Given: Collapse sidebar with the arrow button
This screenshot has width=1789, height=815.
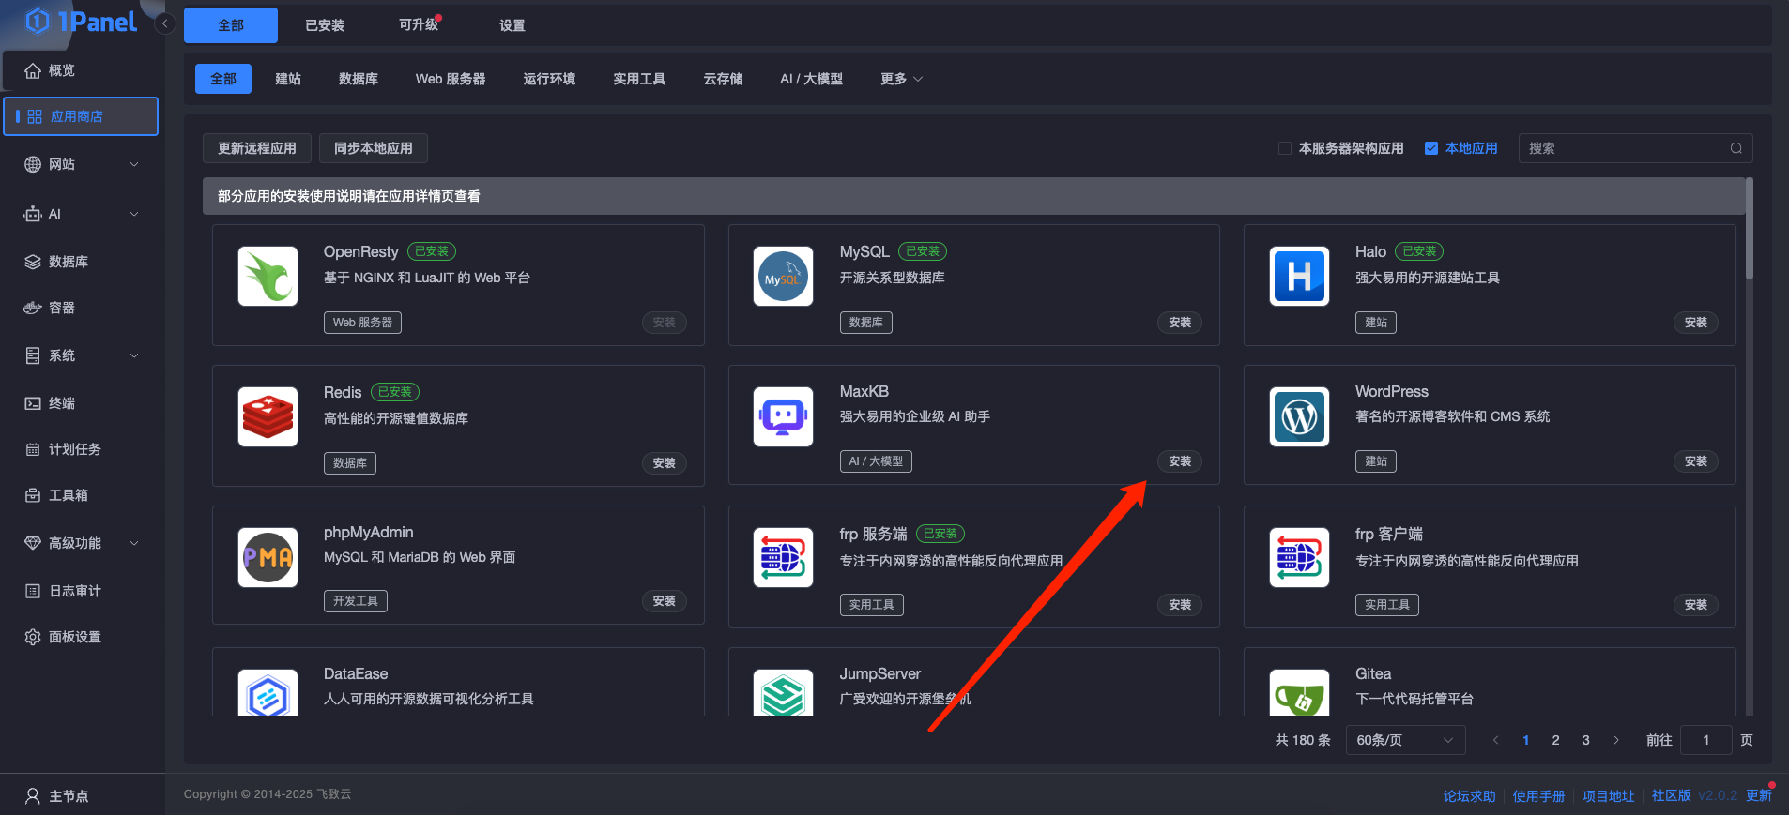Looking at the screenshot, I should [165, 23].
